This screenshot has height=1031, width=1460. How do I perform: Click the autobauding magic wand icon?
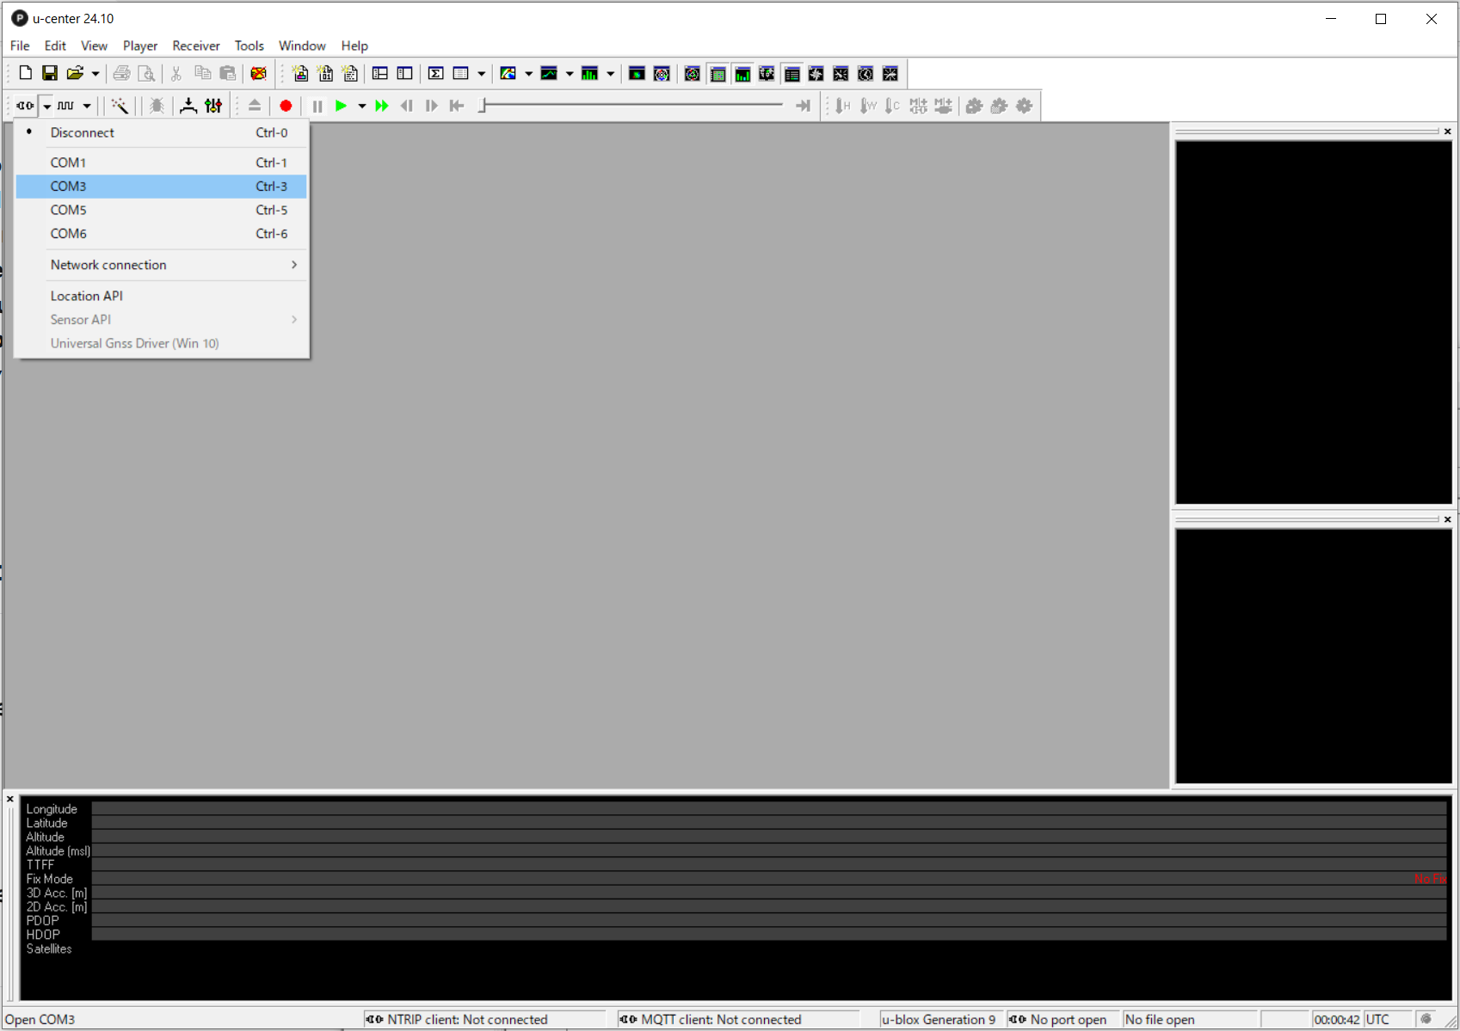[120, 106]
